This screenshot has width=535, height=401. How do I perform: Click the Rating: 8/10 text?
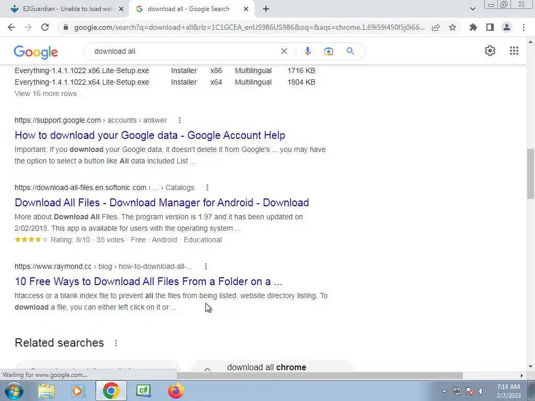click(x=71, y=240)
